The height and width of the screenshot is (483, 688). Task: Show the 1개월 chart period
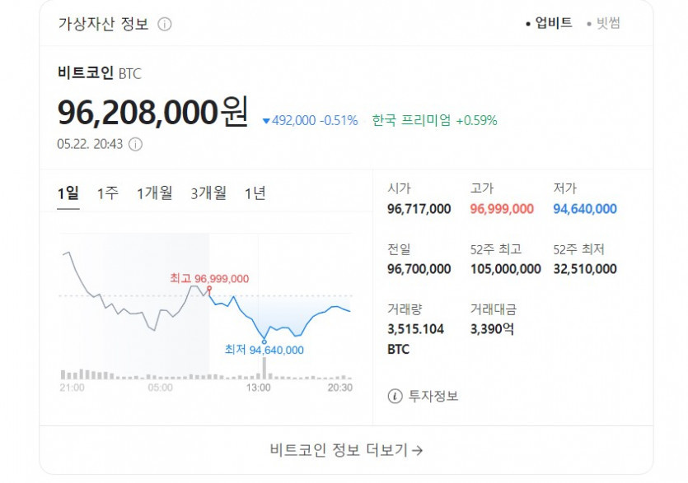pos(155,193)
